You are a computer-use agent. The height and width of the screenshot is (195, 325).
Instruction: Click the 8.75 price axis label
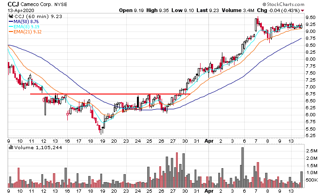311,38
